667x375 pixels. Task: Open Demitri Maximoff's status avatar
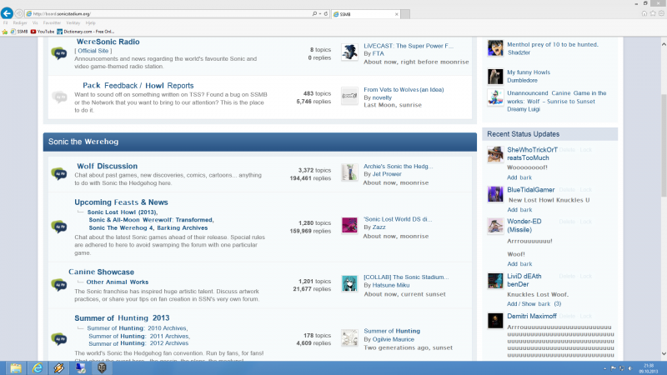coord(495,321)
